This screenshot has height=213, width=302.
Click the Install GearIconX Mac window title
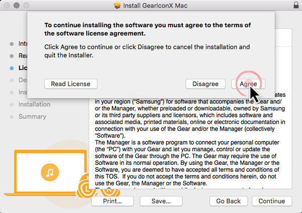pyautogui.click(x=155, y=6)
